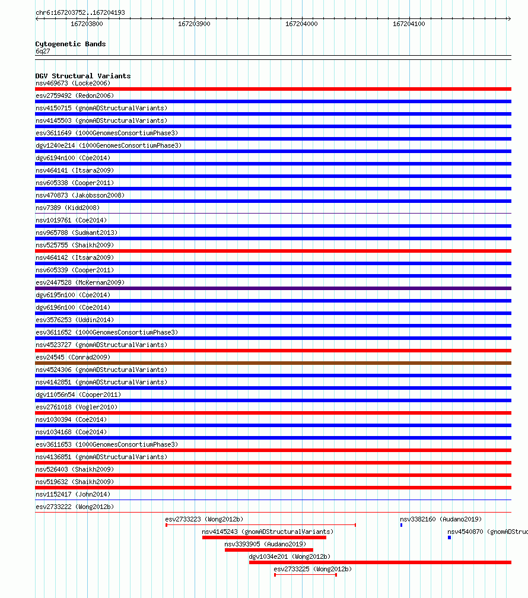Open the esv2759492 (Redon2006) variant

coord(75,96)
